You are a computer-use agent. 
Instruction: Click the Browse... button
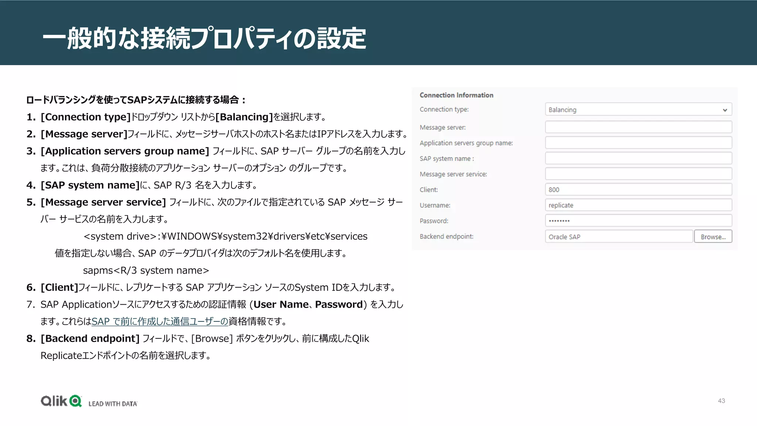click(713, 236)
